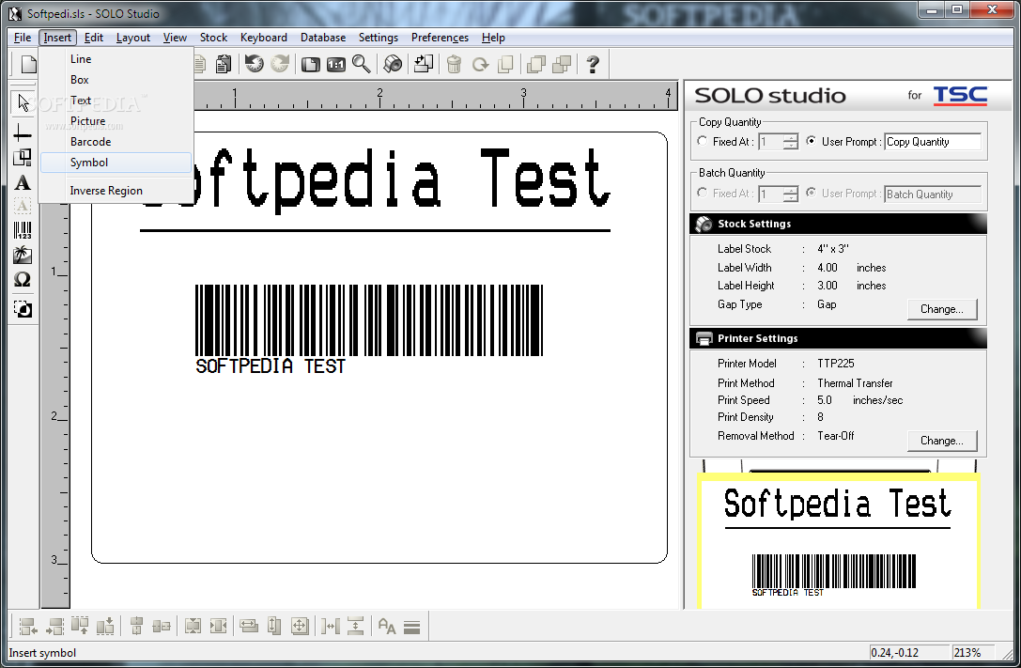Select Batch Quantity Fixed At radio
The width and height of the screenshot is (1021, 668).
[x=702, y=193]
